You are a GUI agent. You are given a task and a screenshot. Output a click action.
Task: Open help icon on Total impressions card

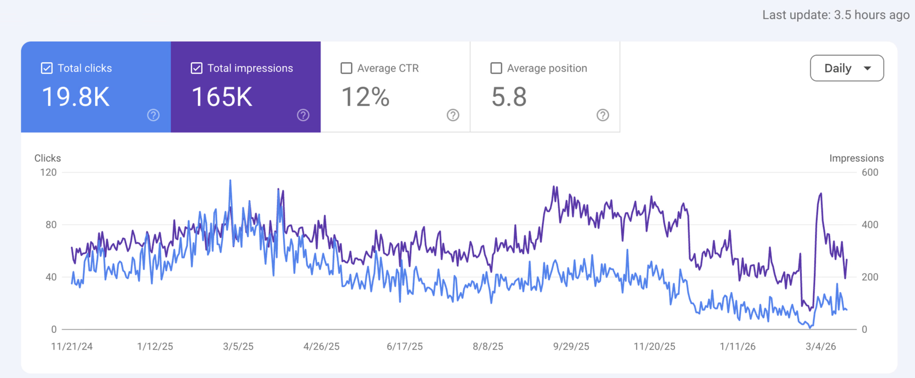point(303,115)
